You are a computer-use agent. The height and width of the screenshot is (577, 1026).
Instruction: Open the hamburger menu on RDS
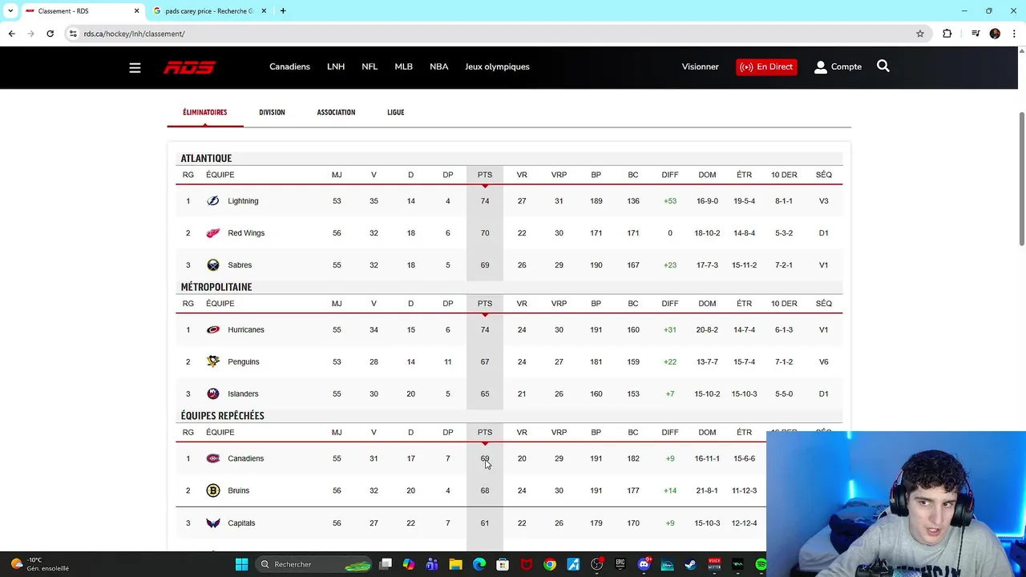135,67
